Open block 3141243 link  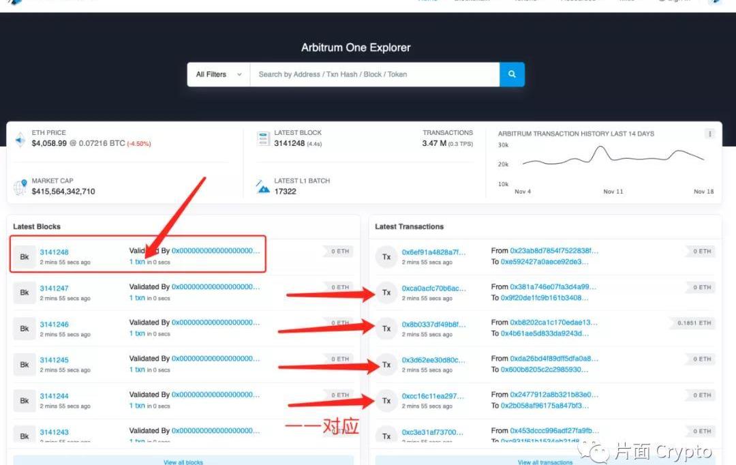pyautogui.click(x=54, y=432)
